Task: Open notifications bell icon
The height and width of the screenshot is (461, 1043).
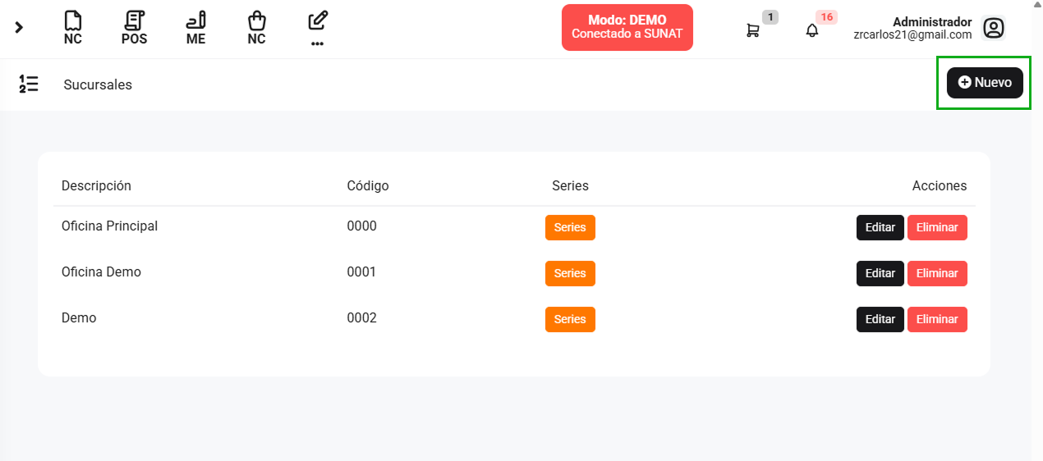Action: pyautogui.click(x=812, y=30)
